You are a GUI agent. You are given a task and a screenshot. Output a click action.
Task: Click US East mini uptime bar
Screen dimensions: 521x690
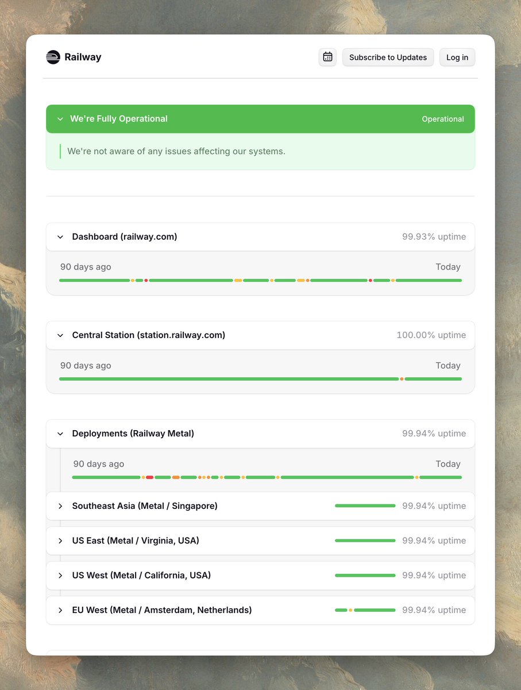[x=365, y=540]
